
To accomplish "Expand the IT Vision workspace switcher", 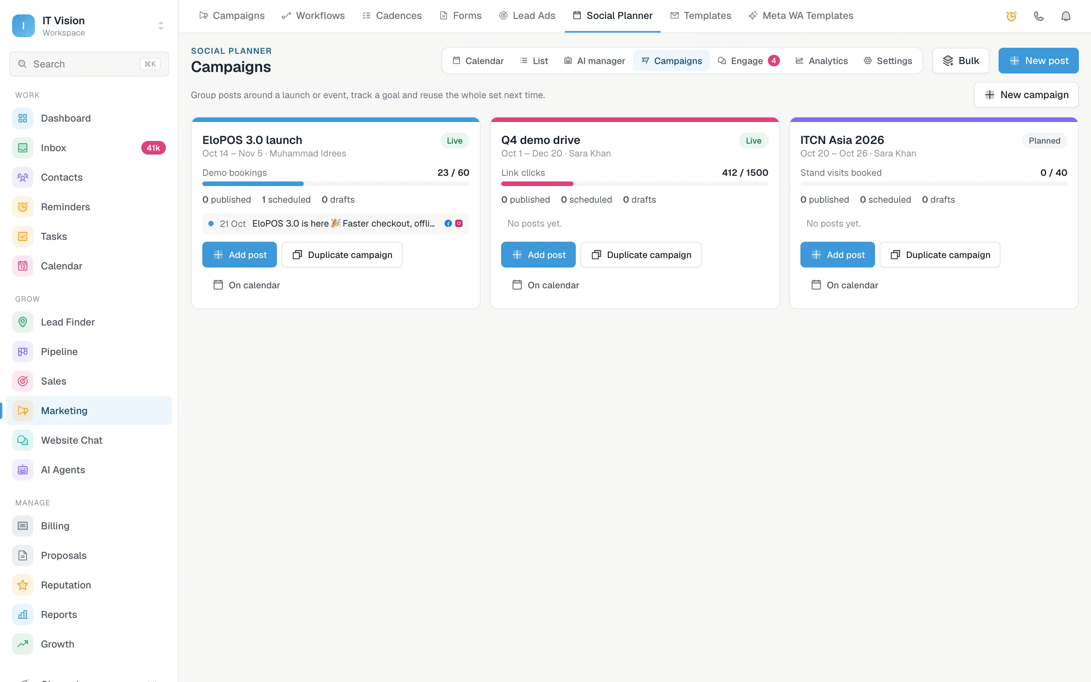I will coord(161,26).
